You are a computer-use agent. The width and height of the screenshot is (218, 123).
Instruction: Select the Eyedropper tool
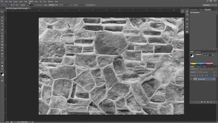click(x=2, y=27)
